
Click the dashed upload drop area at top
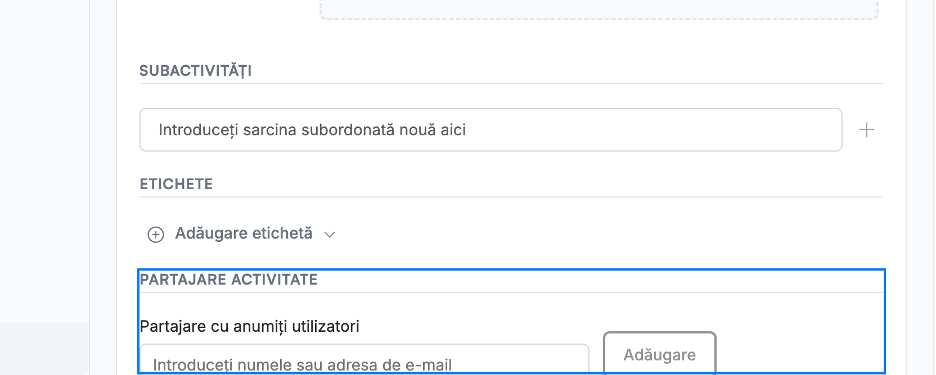click(x=598, y=10)
